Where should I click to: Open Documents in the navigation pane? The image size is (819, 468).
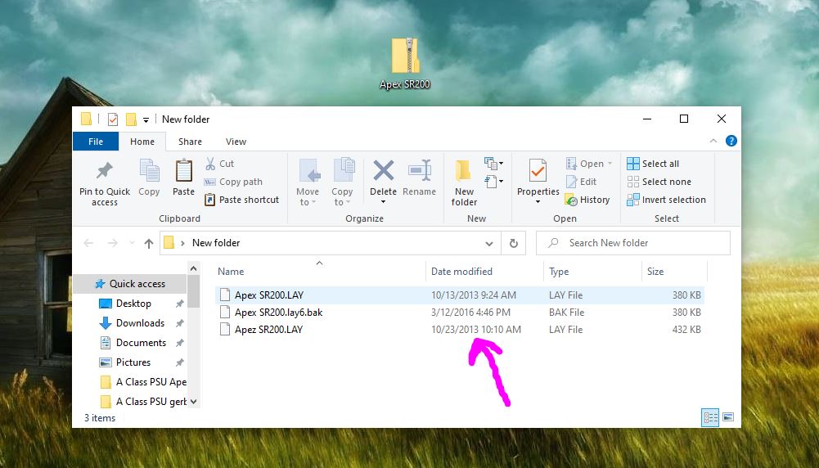(x=141, y=343)
